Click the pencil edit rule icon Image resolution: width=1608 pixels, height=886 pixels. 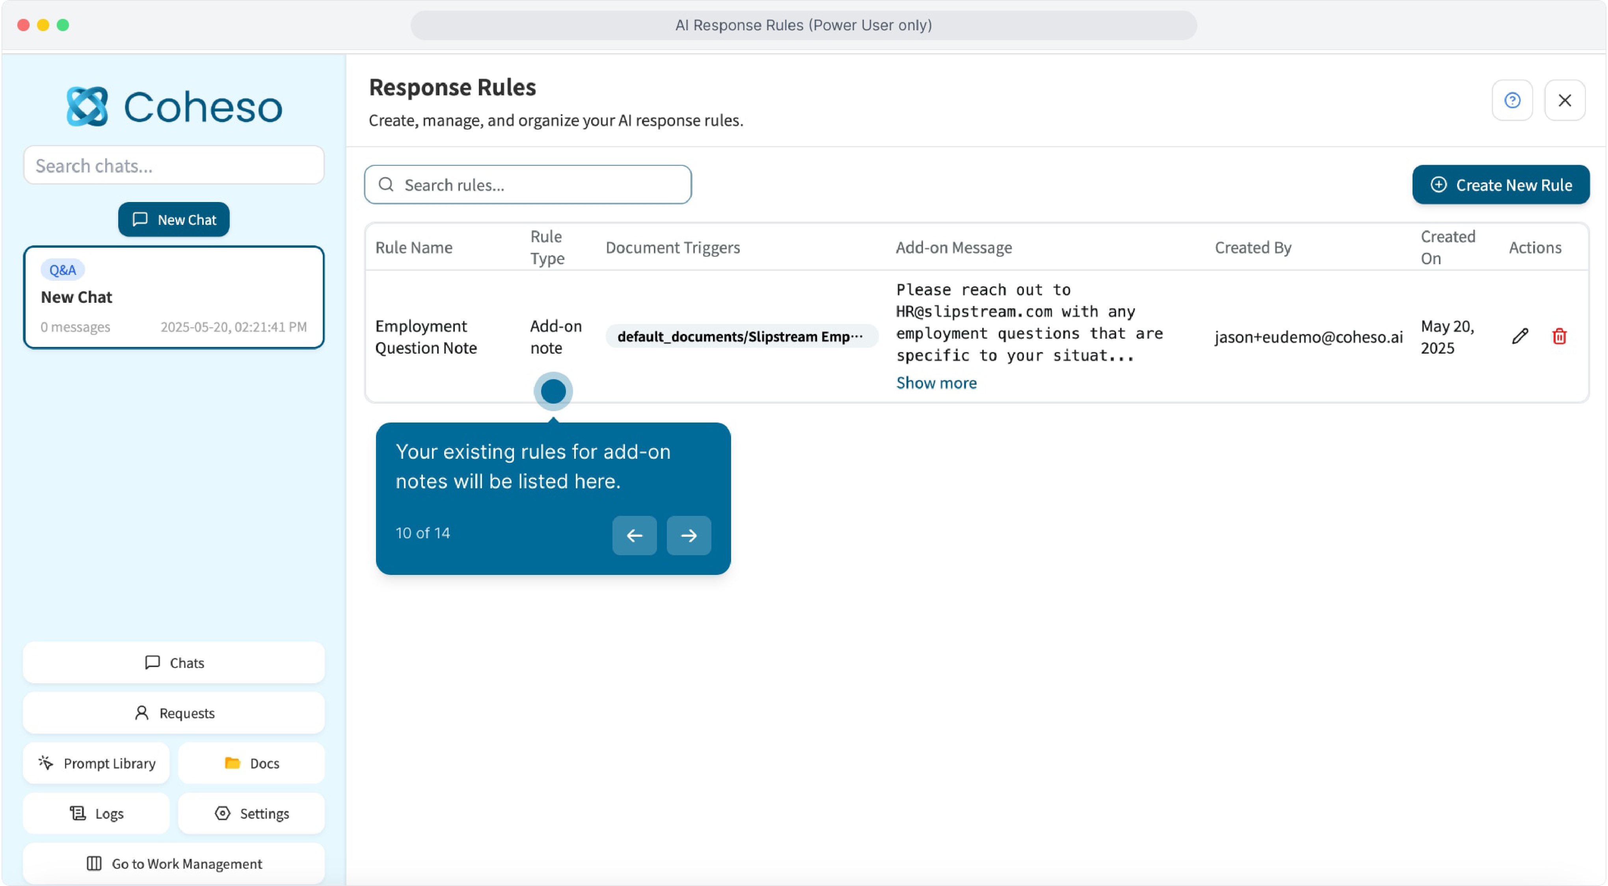[x=1520, y=337]
